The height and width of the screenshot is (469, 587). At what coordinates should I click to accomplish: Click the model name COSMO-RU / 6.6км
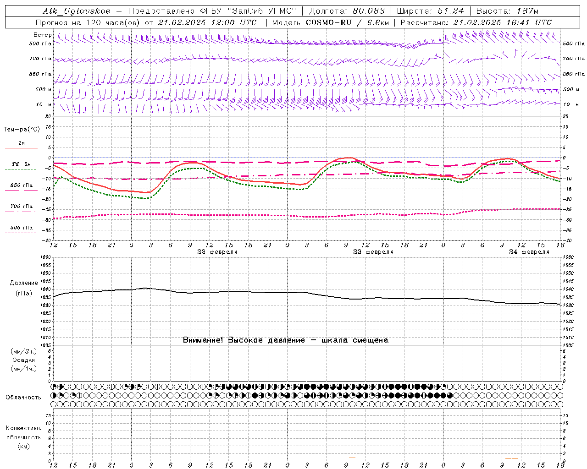click(x=348, y=22)
